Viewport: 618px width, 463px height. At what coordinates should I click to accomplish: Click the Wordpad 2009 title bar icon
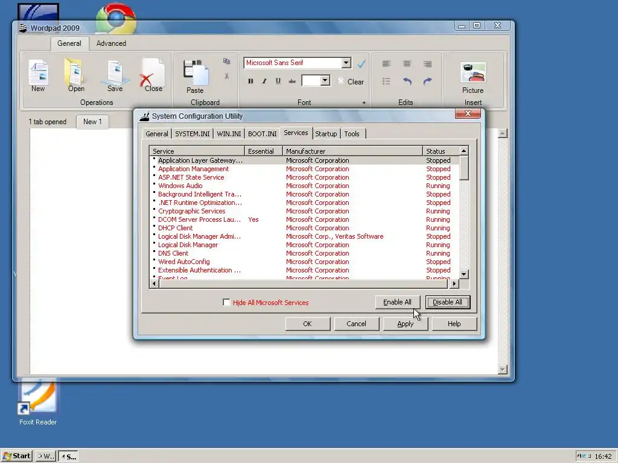[23, 28]
